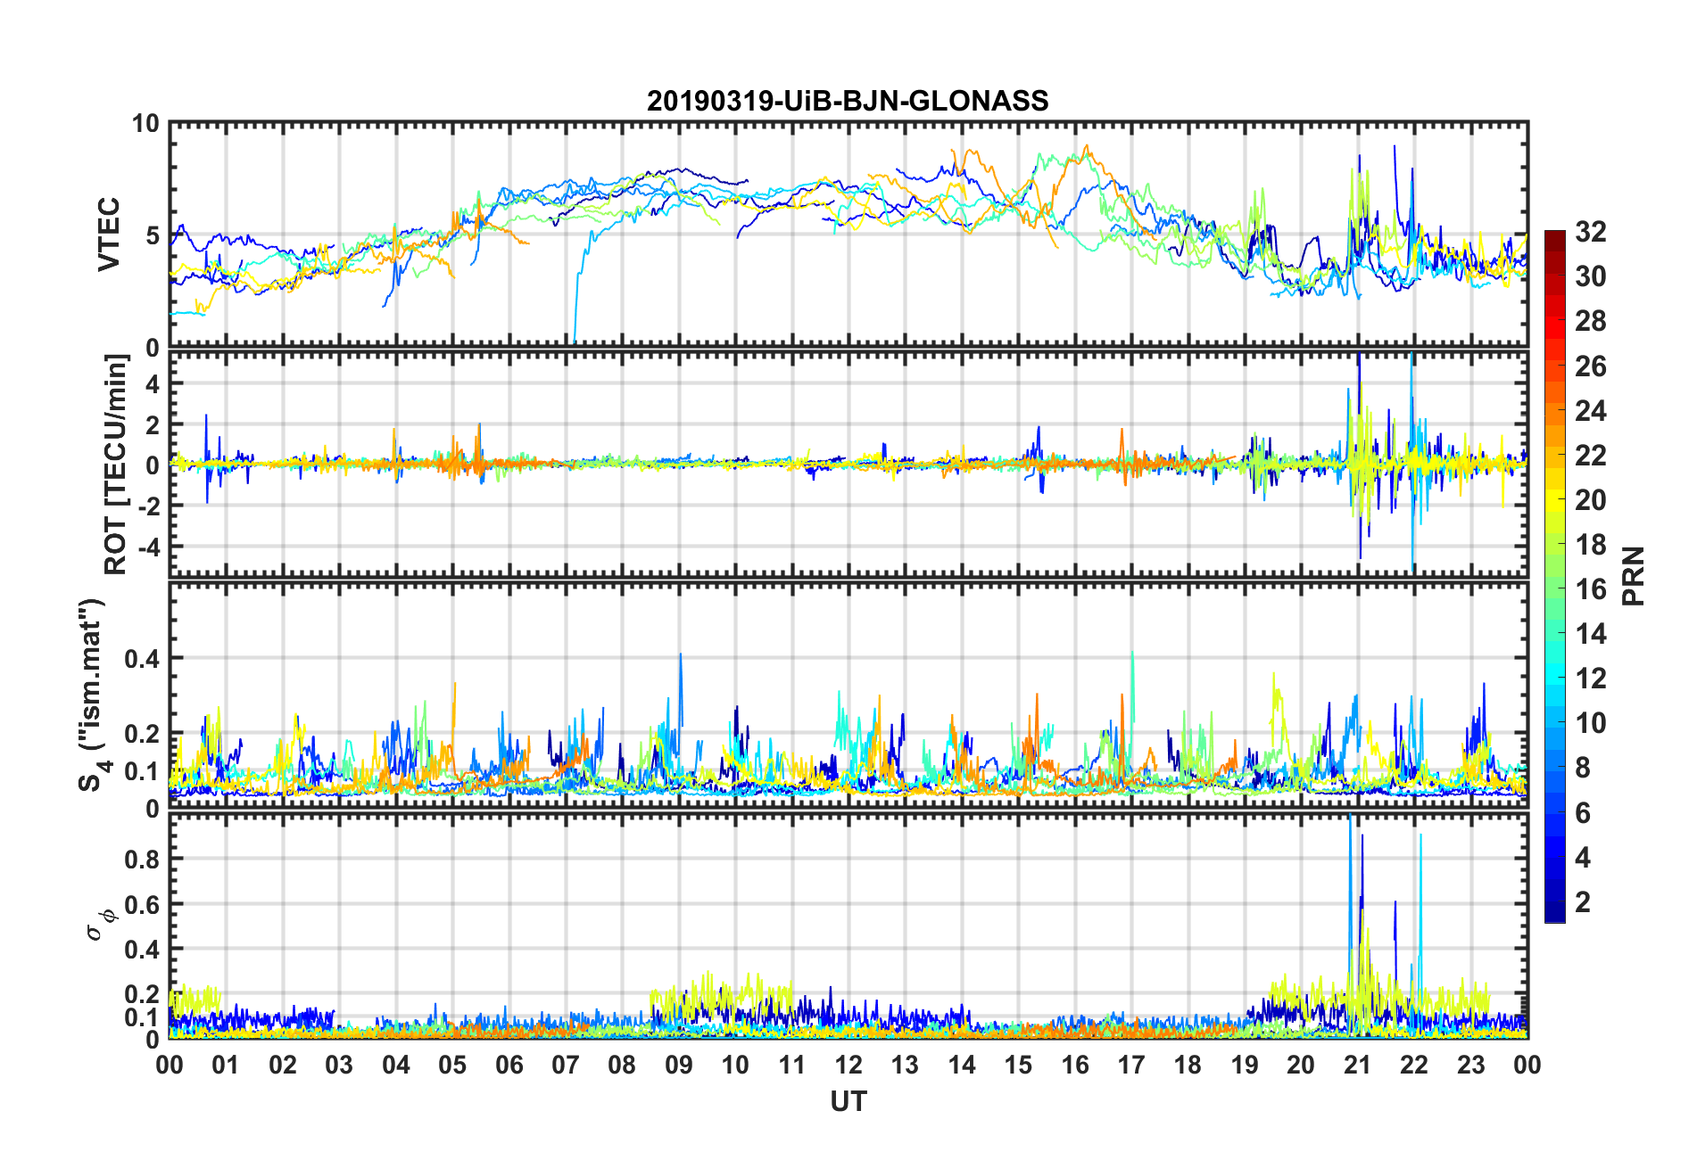Click colorbar tick value 2
The image size is (1697, 1152).
[x=1582, y=901]
